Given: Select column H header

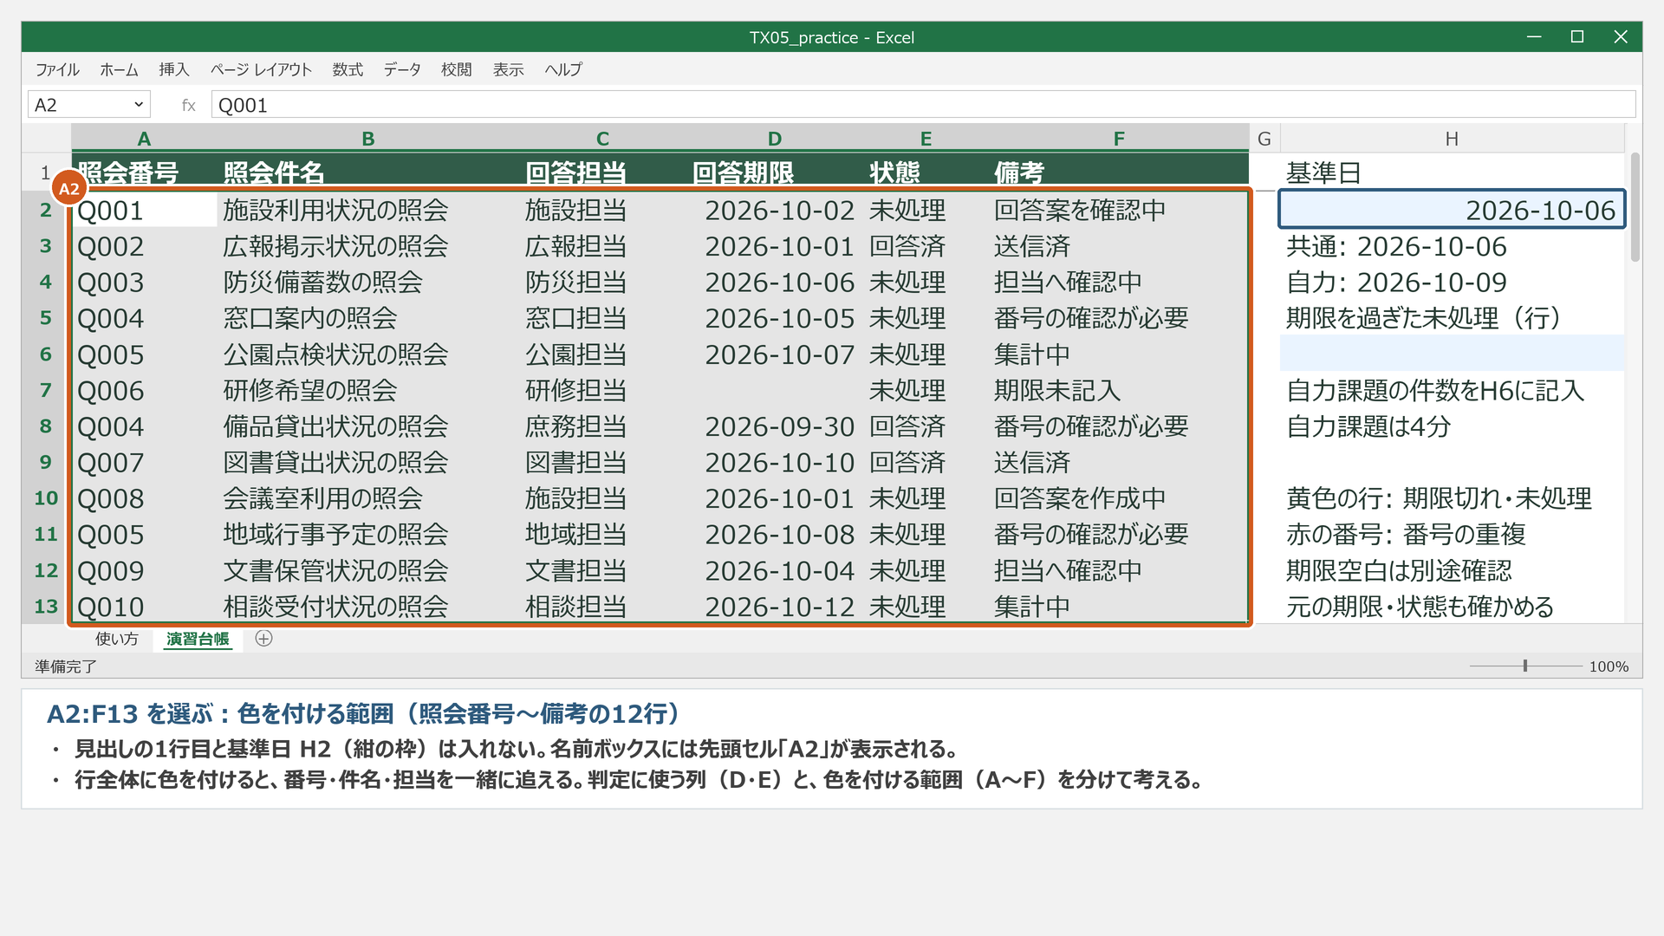Looking at the screenshot, I should pyautogui.click(x=1452, y=139).
